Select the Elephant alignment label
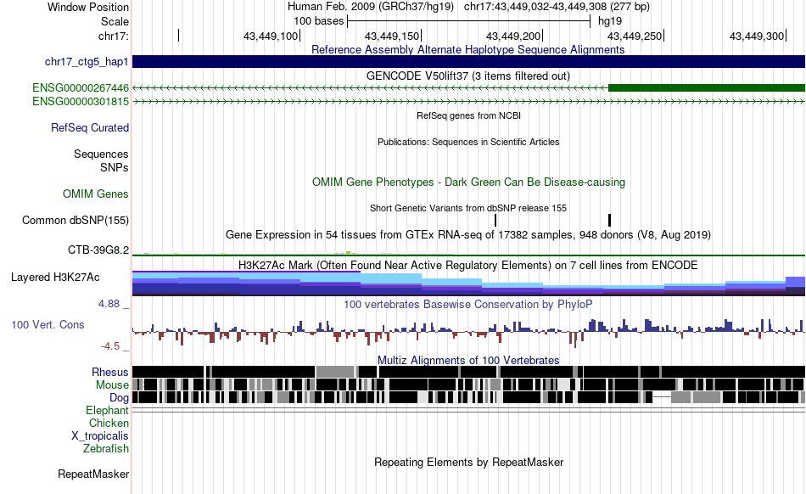 tap(107, 410)
